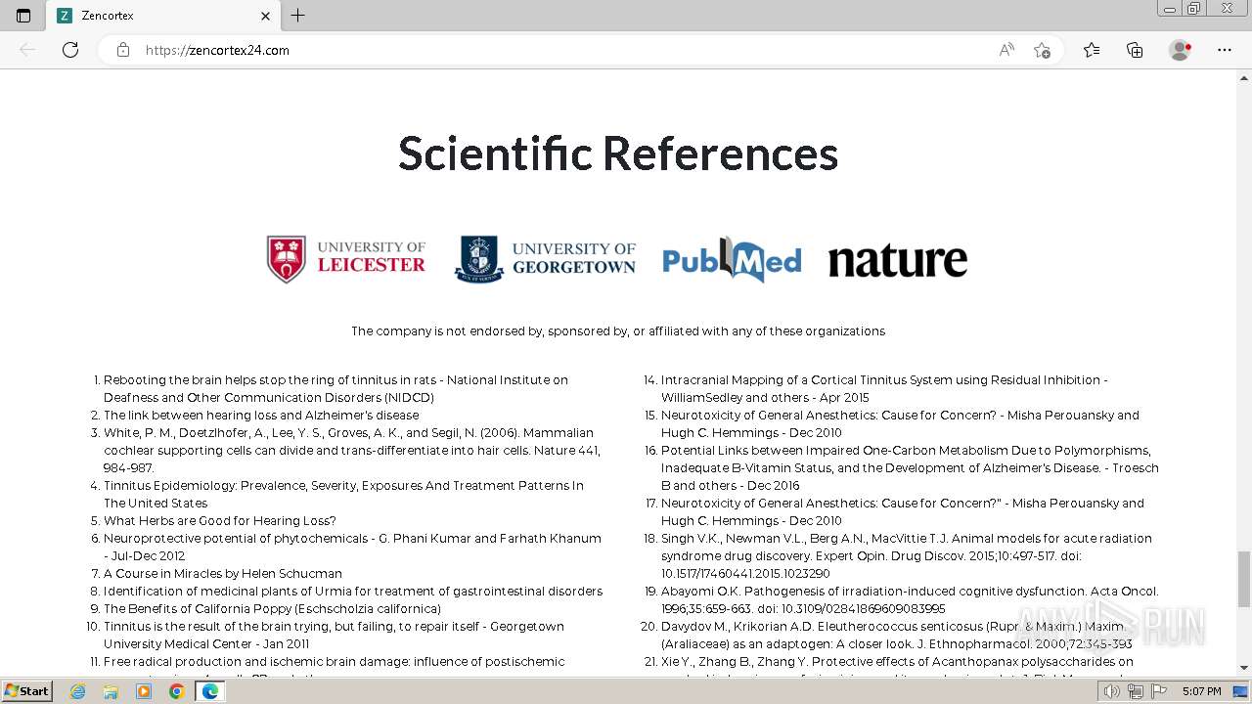The image size is (1252, 704).
Task: Select reference 'The link between hearing loss and Alzheimer's disease'
Action: click(261, 416)
